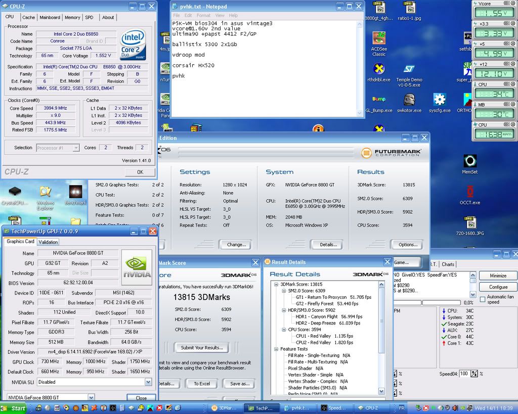Image resolution: width=518 pixels, height=414 pixels.
Task: Click the Submit Your Results button
Action: point(201,348)
